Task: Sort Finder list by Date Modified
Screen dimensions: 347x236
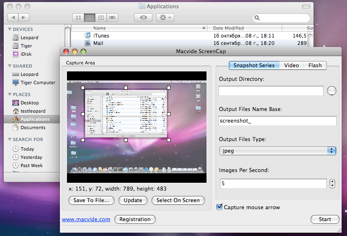Action: (245, 28)
